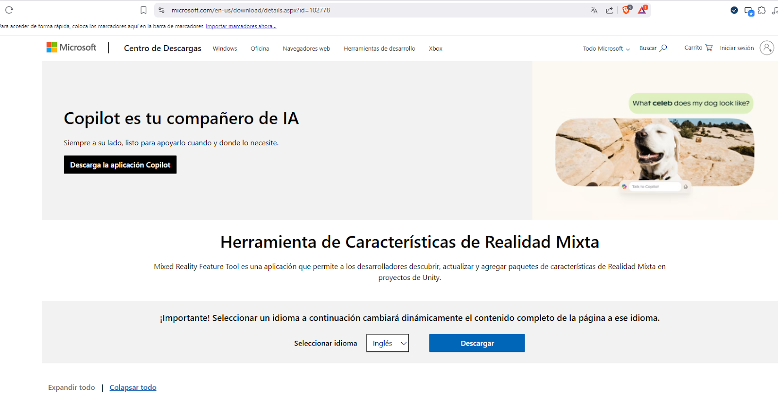Click the Talk to Copilot input box

coord(654,187)
